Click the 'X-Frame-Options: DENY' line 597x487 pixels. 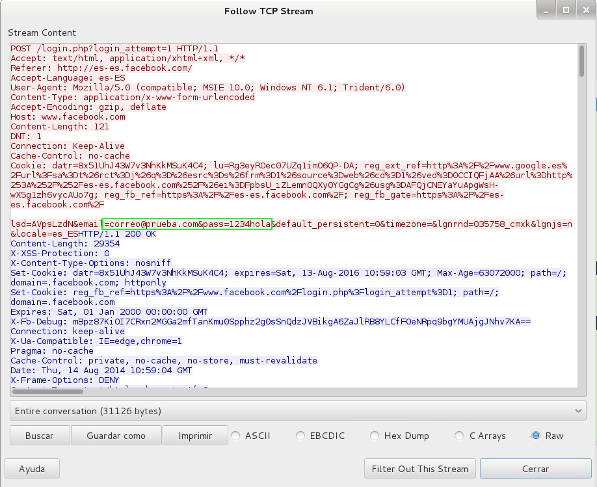point(65,380)
